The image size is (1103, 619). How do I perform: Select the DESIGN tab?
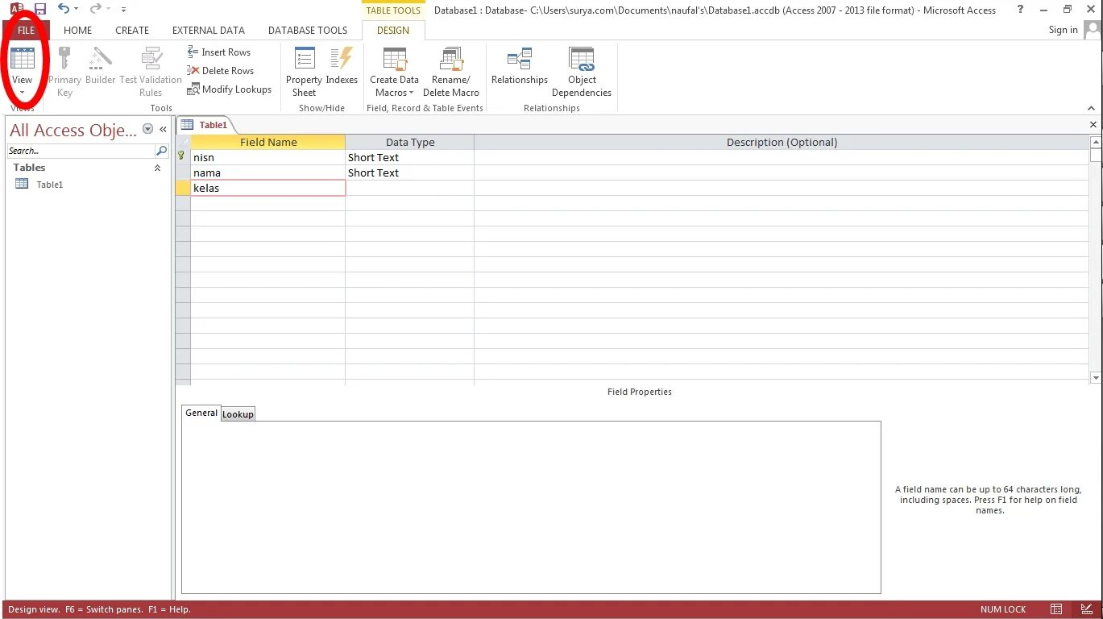(x=393, y=31)
